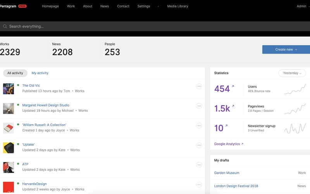310x194 pixels.
Task: Click the Pageviews trend arrow icon
Action: pos(233,106)
